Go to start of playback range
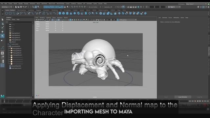Screen dimensions: 210x118 click(190, 101)
